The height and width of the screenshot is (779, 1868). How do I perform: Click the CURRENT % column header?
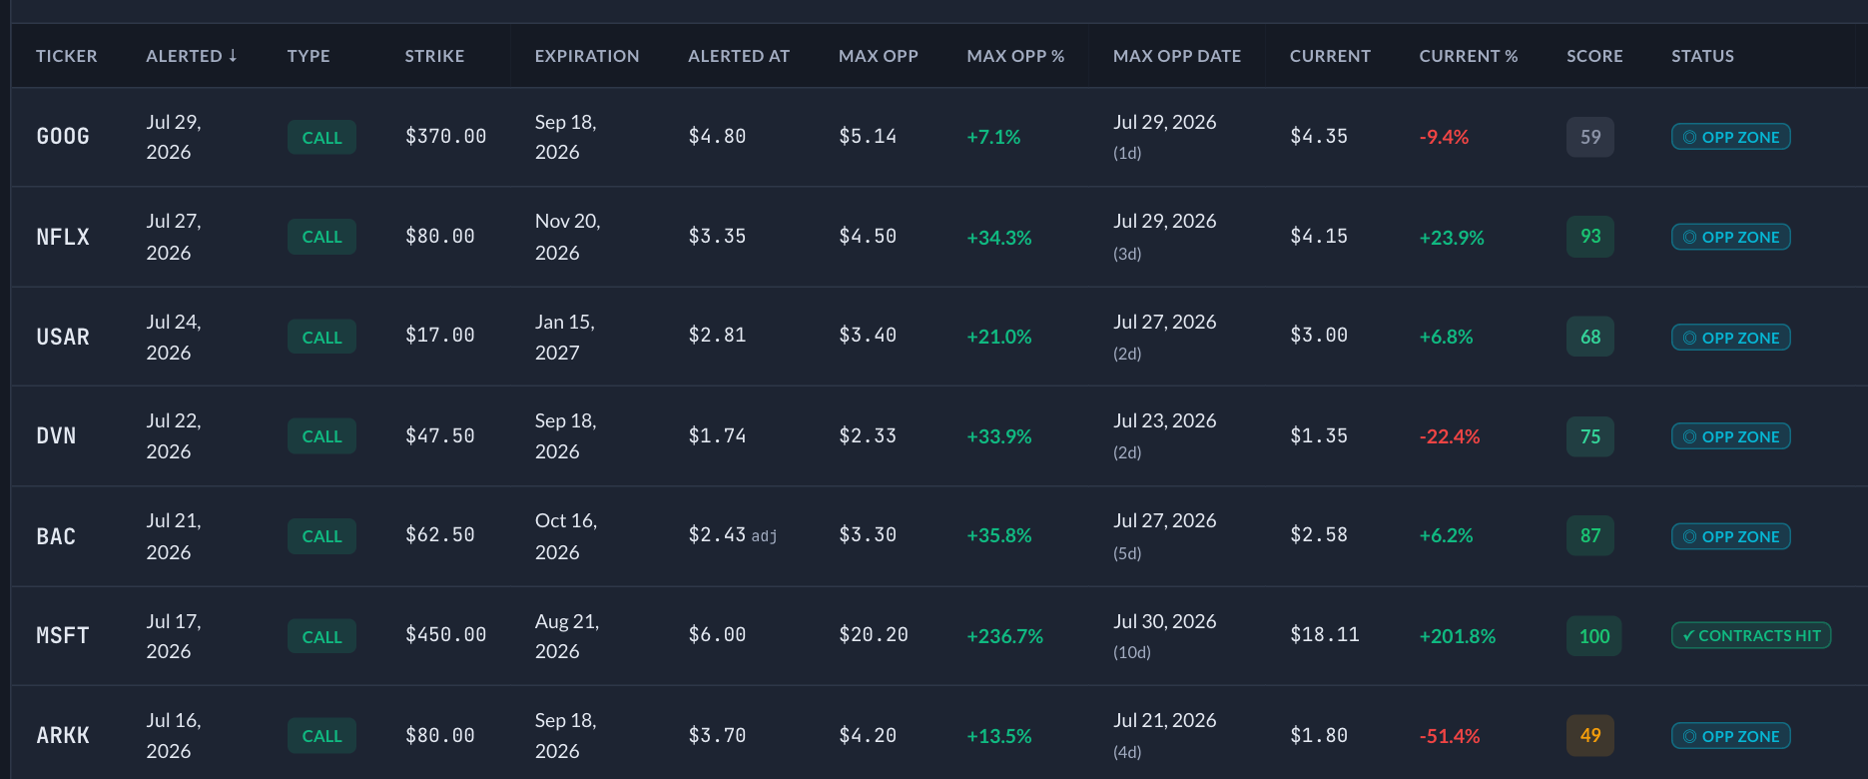click(x=1469, y=56)
